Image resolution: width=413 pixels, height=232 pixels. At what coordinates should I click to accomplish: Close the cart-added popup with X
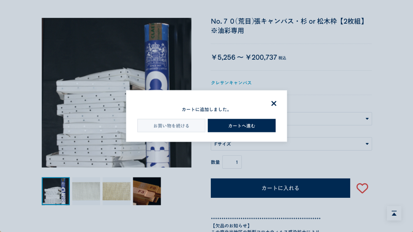point(274,104)
